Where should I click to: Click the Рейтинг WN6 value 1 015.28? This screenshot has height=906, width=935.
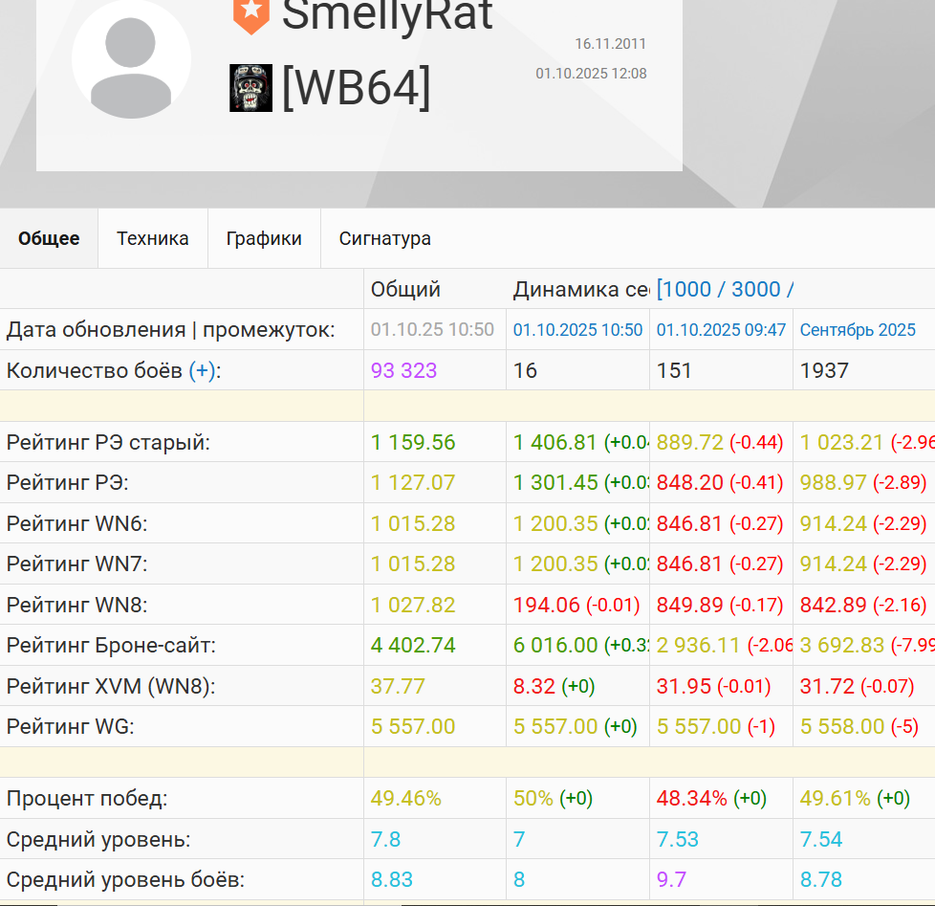point(413,523)
